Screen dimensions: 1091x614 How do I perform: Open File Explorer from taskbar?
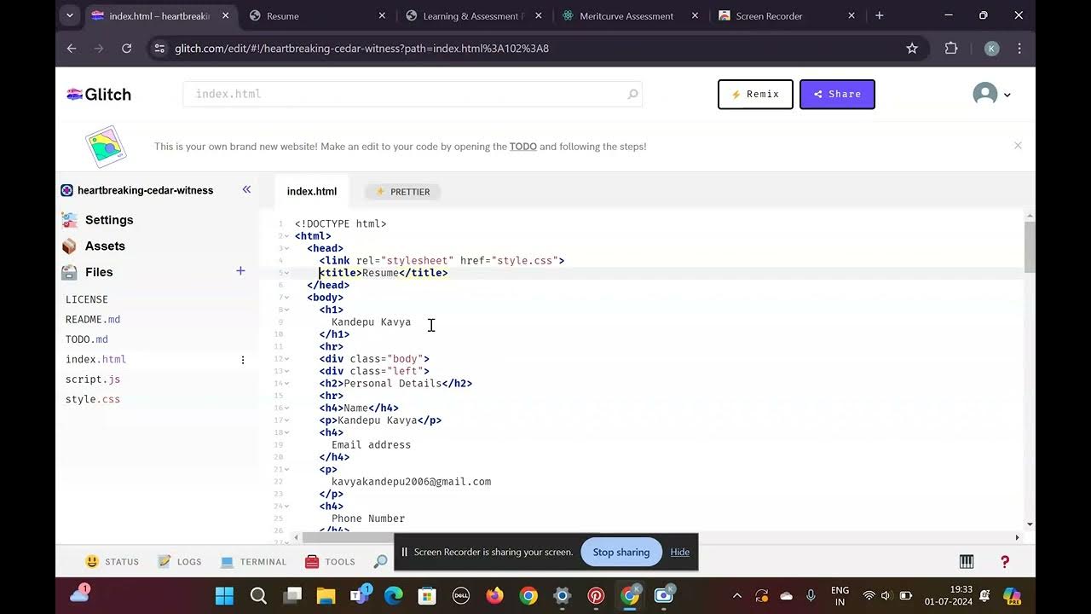[x=326, y=595]
